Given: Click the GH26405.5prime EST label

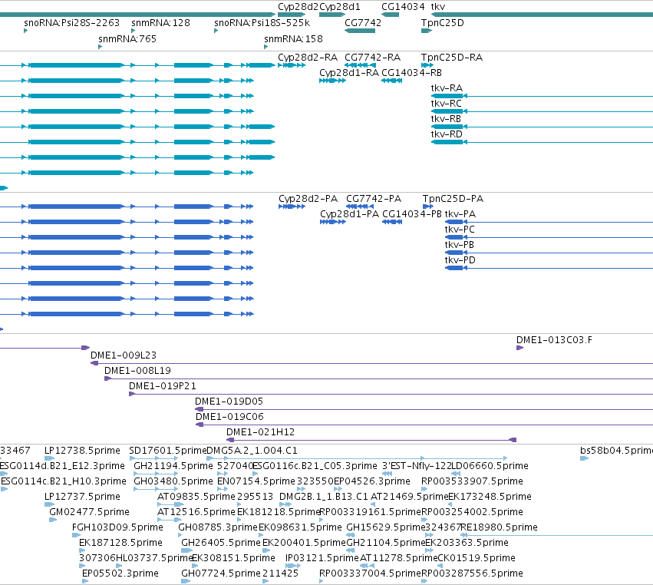Looking at the screenshot, I should tap(221, 544).
